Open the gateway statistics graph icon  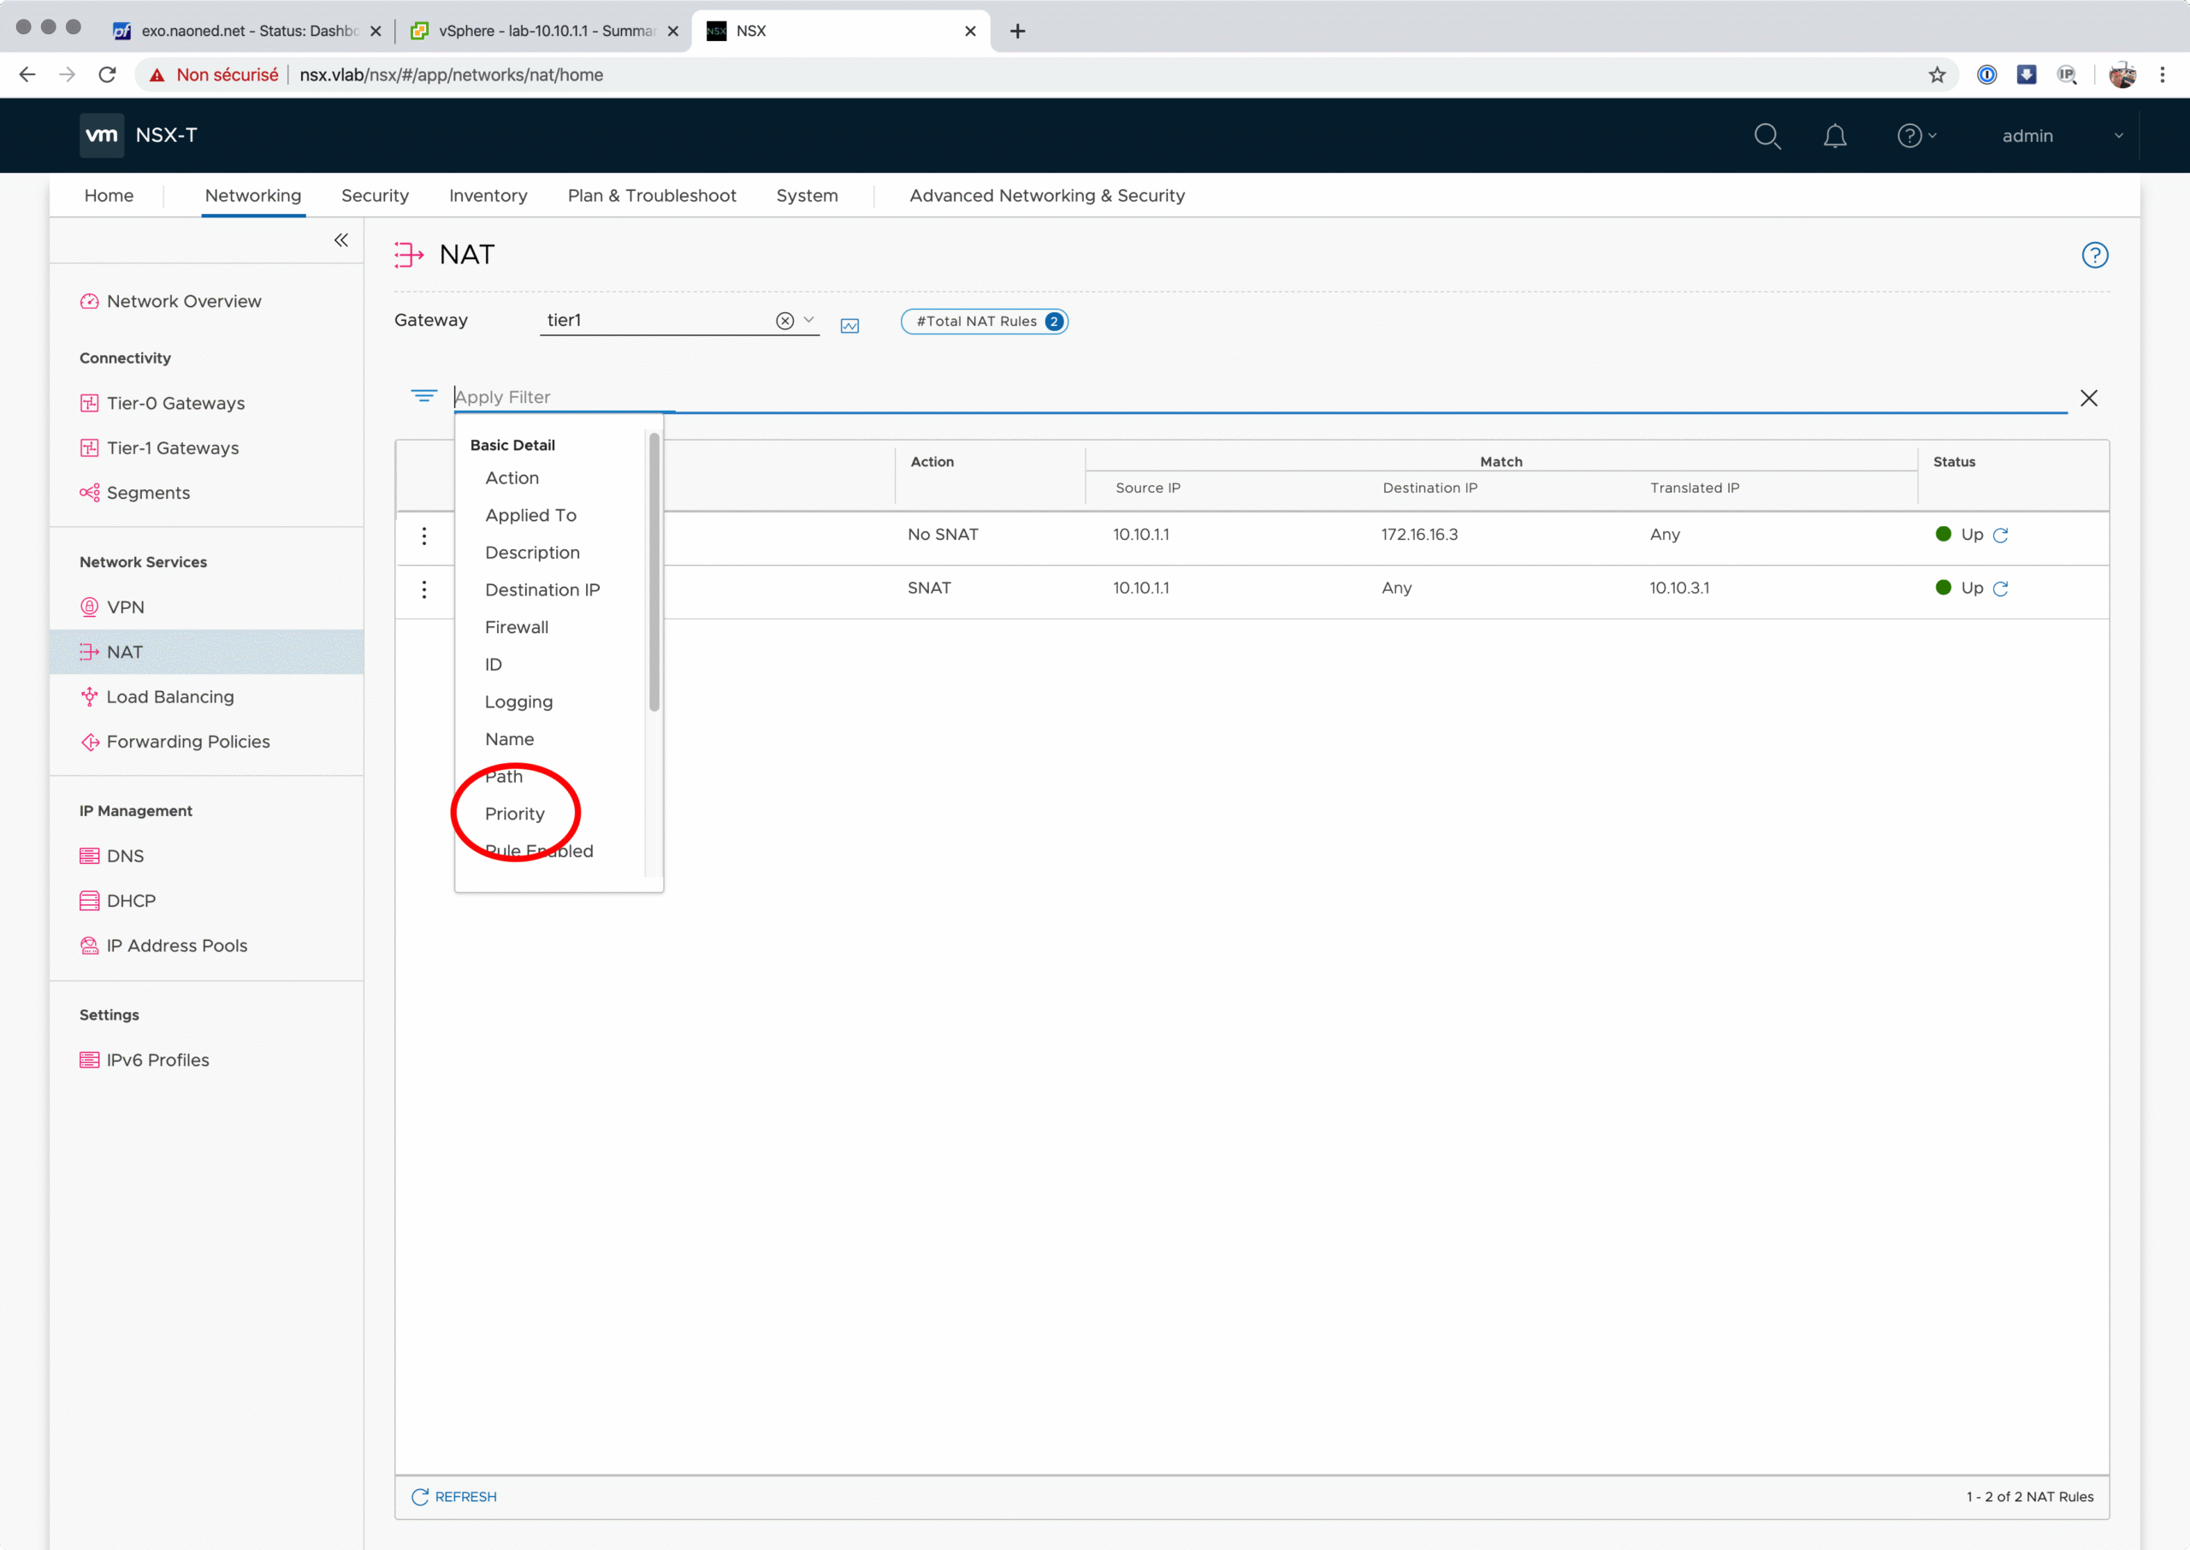(849, 325)
